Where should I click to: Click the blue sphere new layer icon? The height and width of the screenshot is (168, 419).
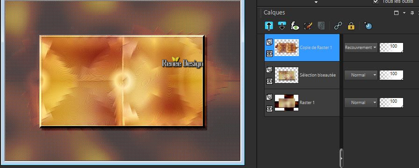tap(368, 26)
